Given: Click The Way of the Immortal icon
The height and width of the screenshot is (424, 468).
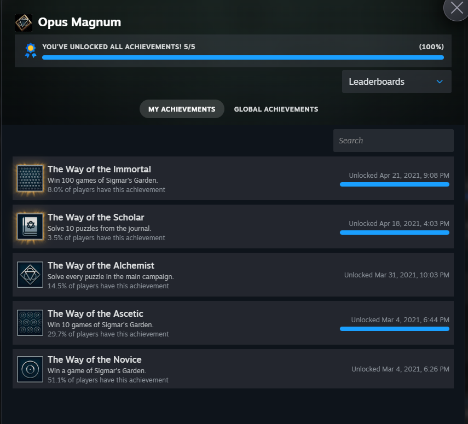Looking at the screenshot, I should [30, 178].
